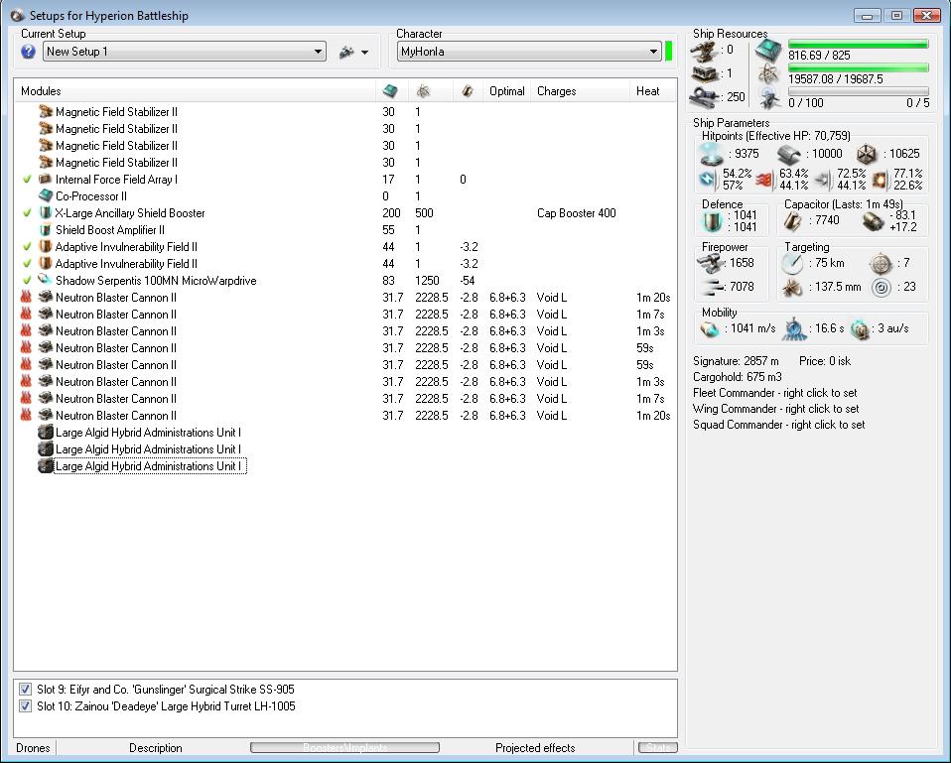Select Shadow Serpentis MicroWarpdrive icon
The height and width of the screenshot is (763, 951).
click(46, 280)
